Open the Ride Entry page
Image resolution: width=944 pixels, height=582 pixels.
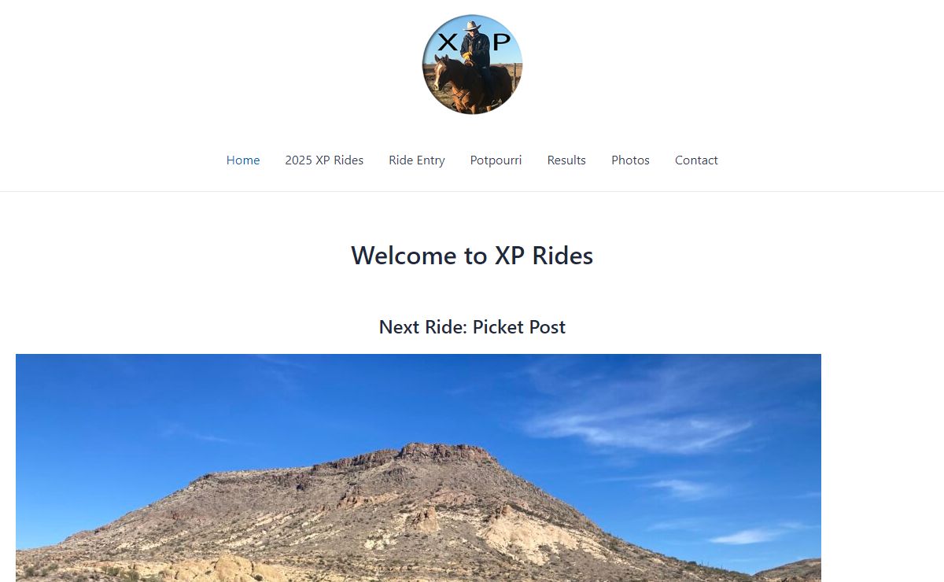[x=417, y=160]
